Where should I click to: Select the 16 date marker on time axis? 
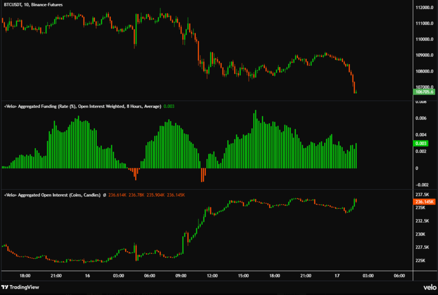pyautogui.click(x=87, y=276)
